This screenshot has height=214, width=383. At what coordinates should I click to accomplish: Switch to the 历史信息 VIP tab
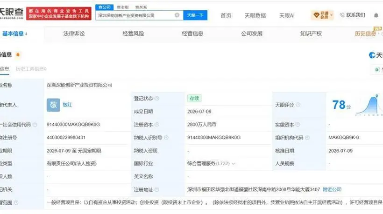[365, 33]
